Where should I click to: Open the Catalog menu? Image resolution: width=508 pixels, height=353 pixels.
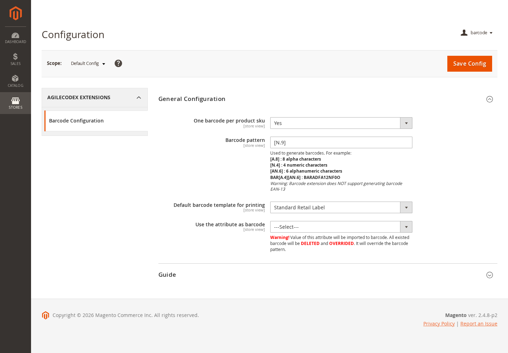(x=16, y=81)
